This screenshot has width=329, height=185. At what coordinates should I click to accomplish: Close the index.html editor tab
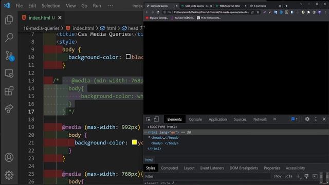coord(60,18)
